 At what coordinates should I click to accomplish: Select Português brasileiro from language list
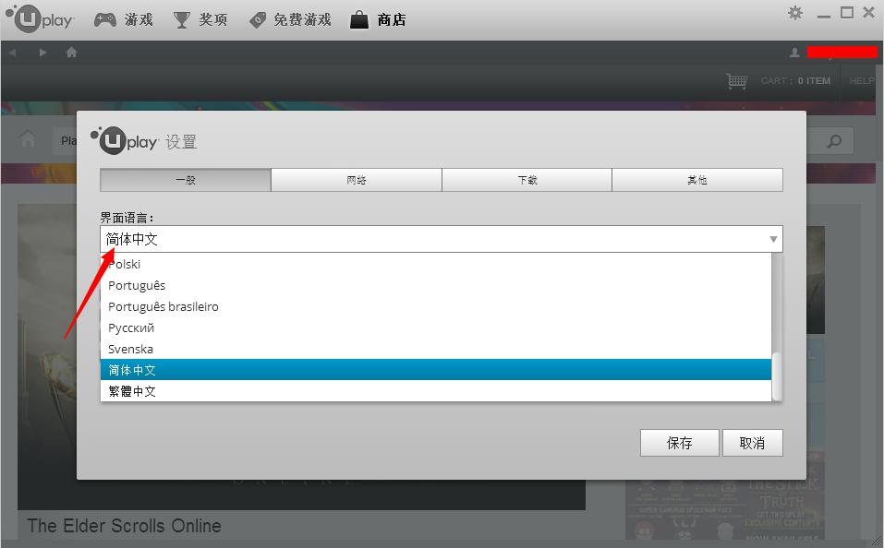click(x=435, y=307)
